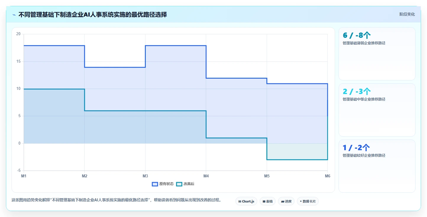Click the blue 原有状态 legend swatch
The image size is (427, 217).
click(155, 184)
